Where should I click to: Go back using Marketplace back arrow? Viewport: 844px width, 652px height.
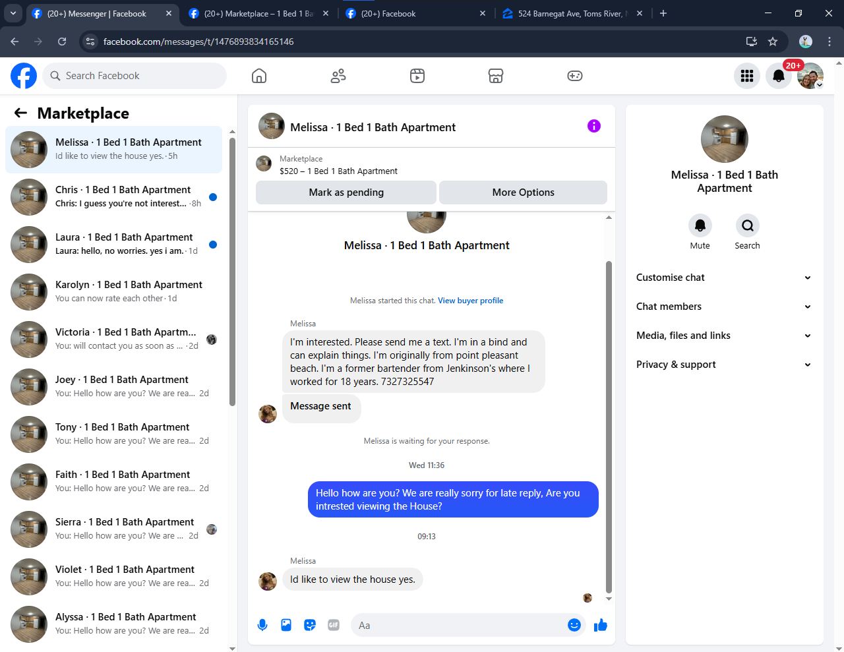click(x=21, y=113)
